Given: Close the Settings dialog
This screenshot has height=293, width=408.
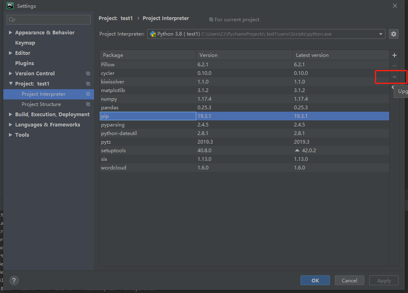Looking at the screenshot, I should click(395, 6).
